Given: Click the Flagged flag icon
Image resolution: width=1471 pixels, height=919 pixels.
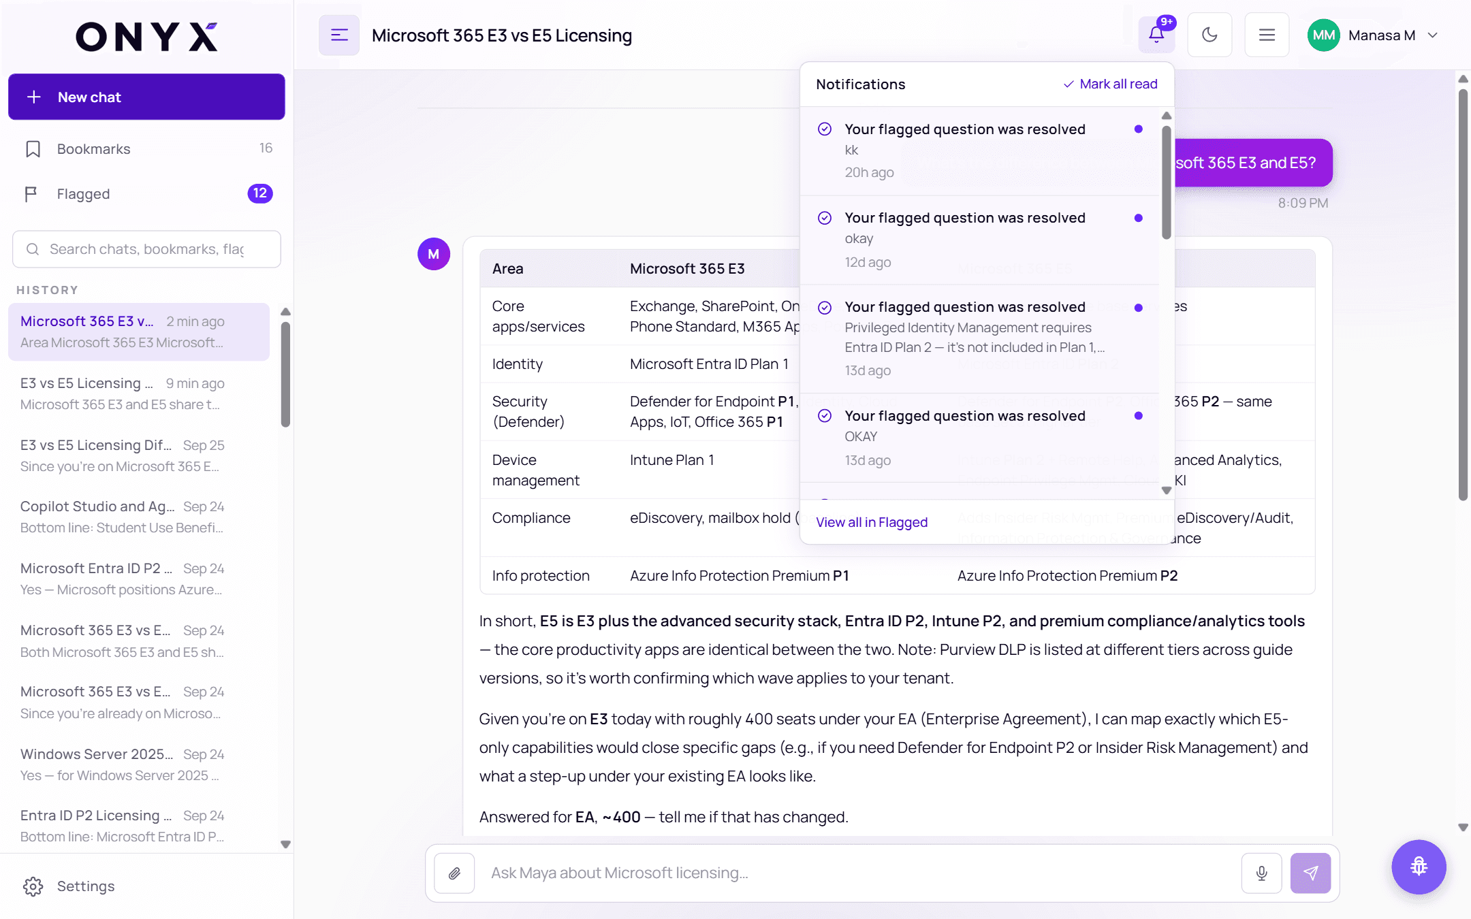Looking at the screenshot, I should 31,194.
